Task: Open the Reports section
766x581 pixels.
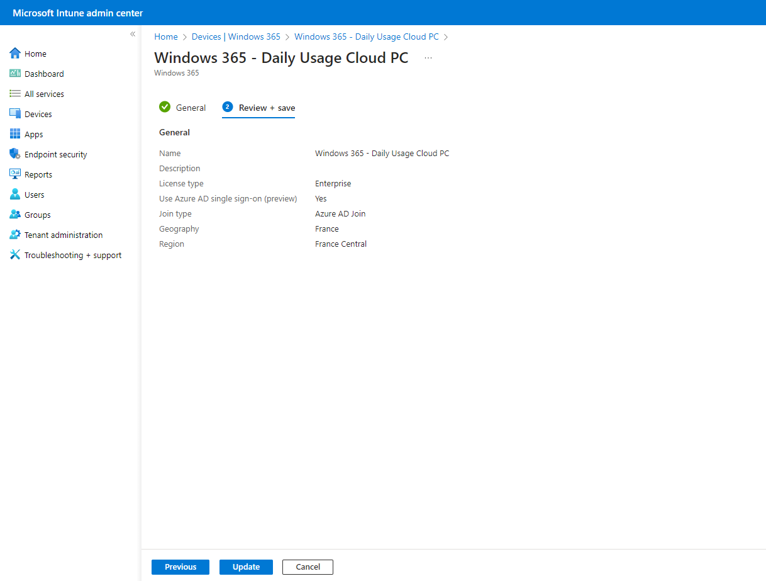Action: click(38, 174)
